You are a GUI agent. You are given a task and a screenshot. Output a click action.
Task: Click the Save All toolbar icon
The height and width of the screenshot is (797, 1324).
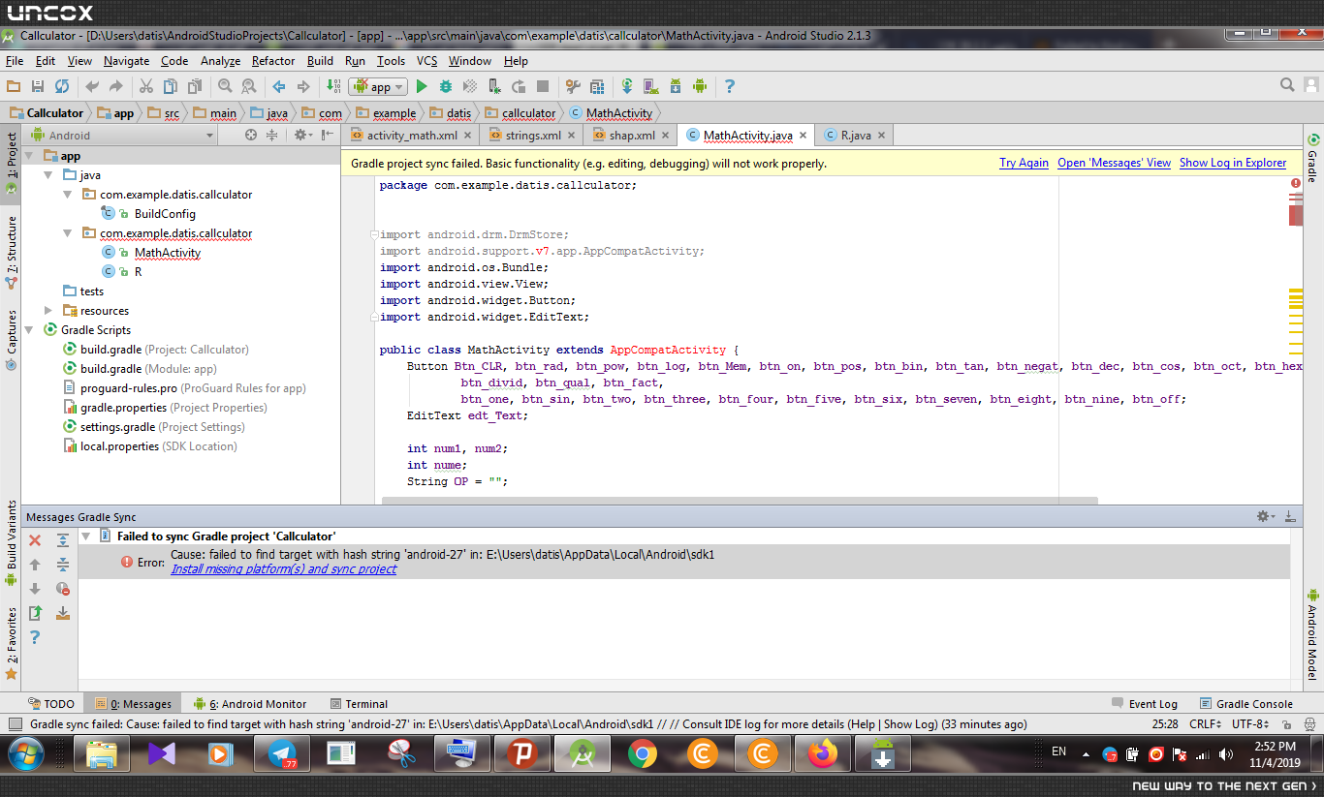point(38,86)
